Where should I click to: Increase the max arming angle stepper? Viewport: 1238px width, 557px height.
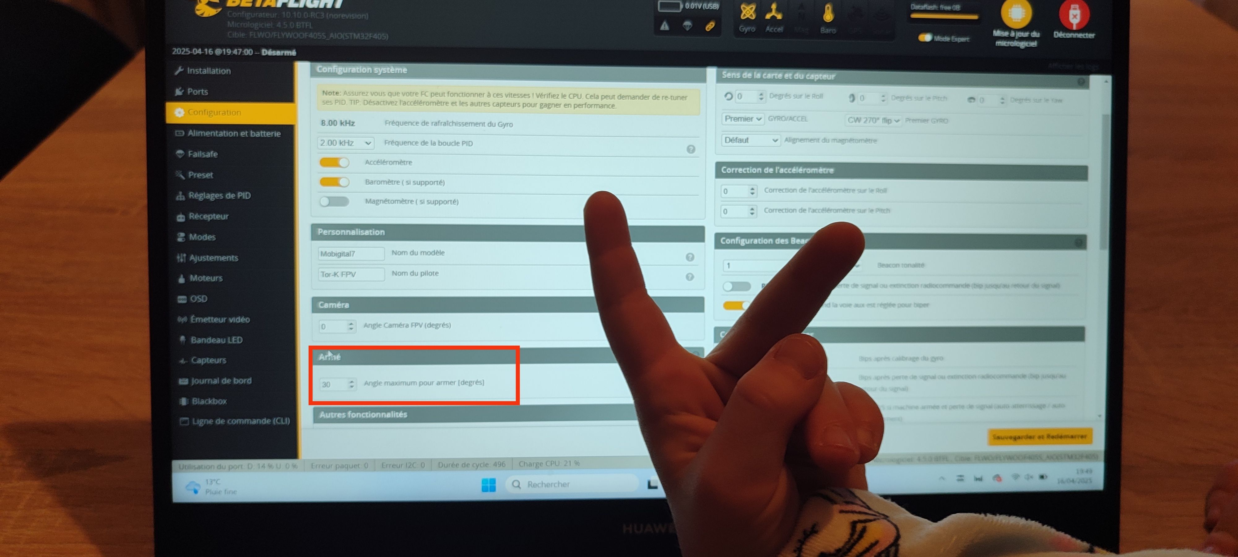352,382
